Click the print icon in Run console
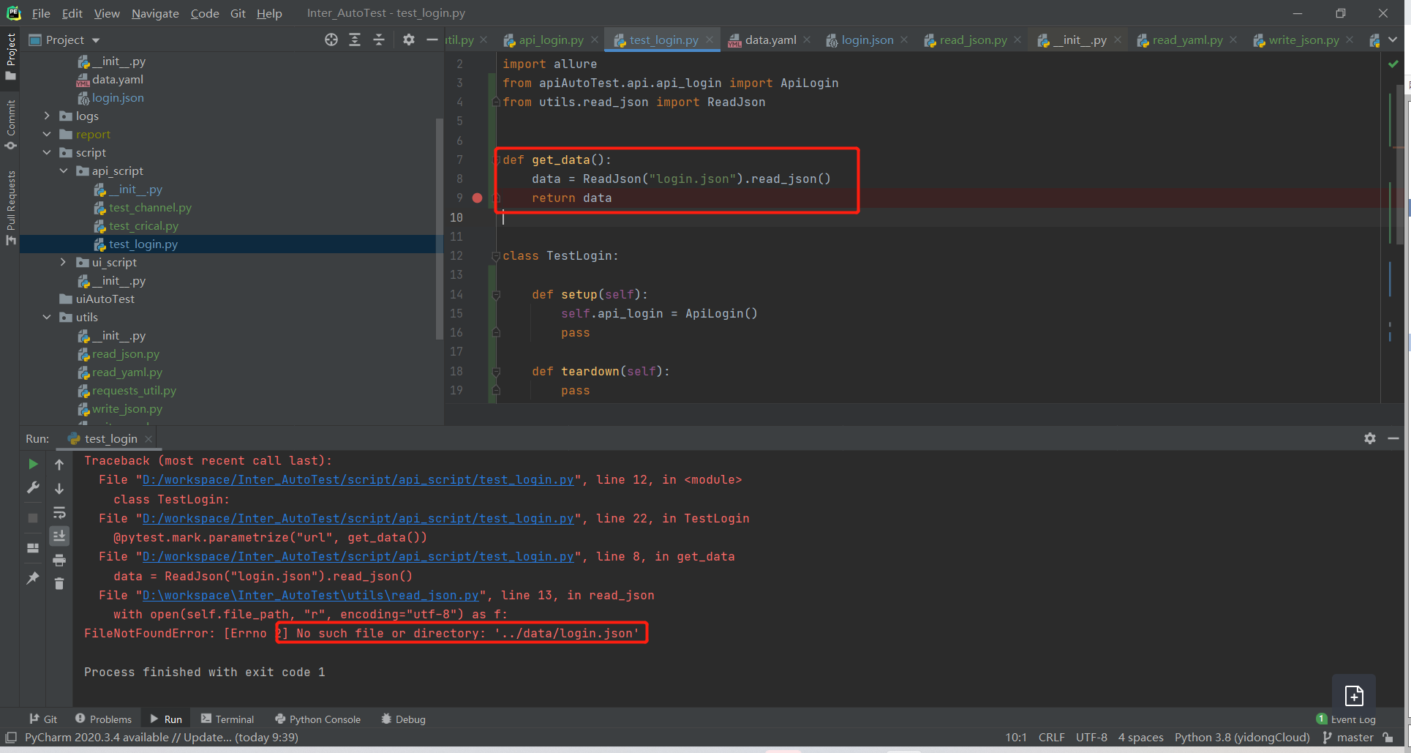This screenshot has height=753, width=1411. 59,560
